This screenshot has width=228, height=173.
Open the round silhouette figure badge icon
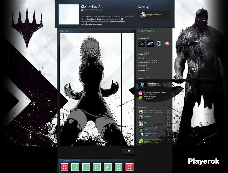159,44
